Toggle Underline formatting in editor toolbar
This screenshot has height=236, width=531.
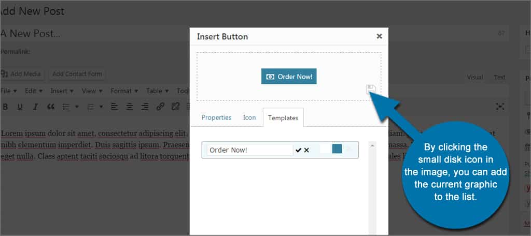coord(20,107)
